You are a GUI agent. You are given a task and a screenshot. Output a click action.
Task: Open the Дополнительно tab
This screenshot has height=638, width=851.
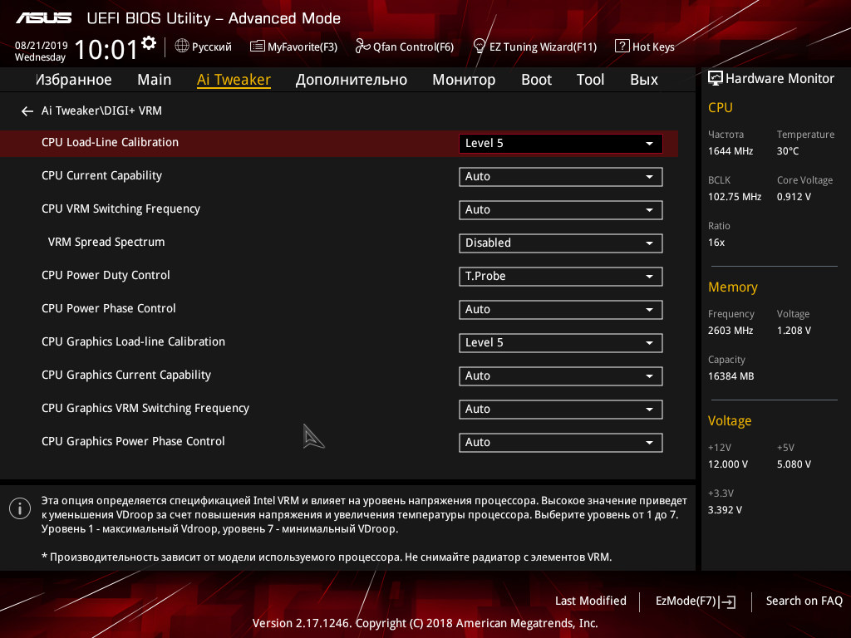click(x=352, y=80)
